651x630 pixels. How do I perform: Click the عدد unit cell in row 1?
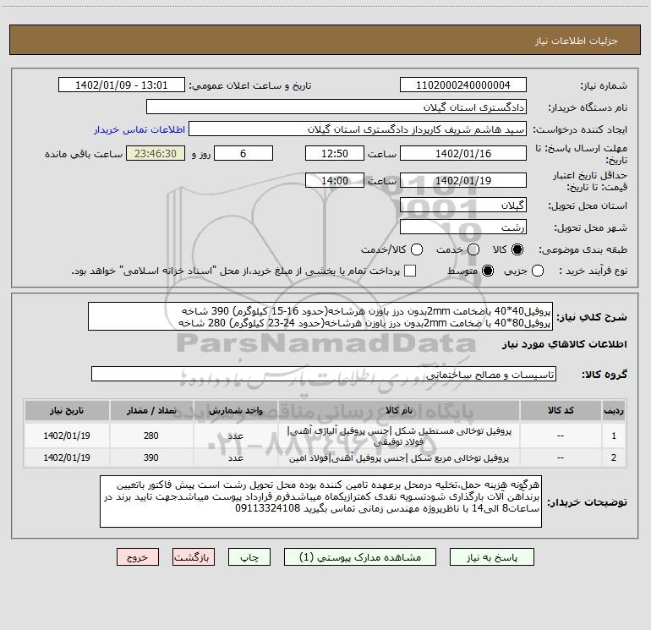coord(235,436)
